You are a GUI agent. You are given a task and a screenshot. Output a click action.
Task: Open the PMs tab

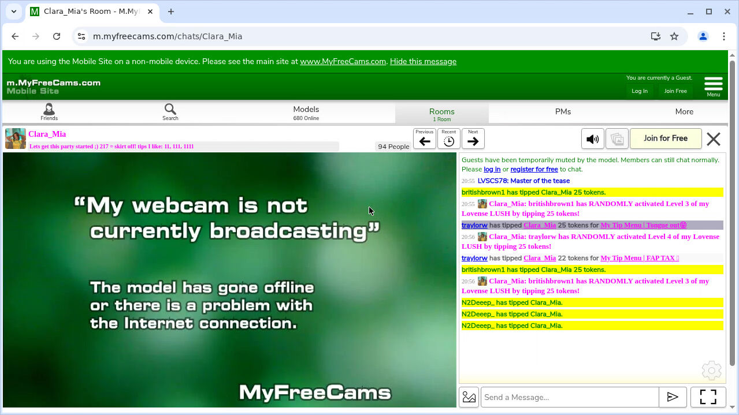[563, 112]
